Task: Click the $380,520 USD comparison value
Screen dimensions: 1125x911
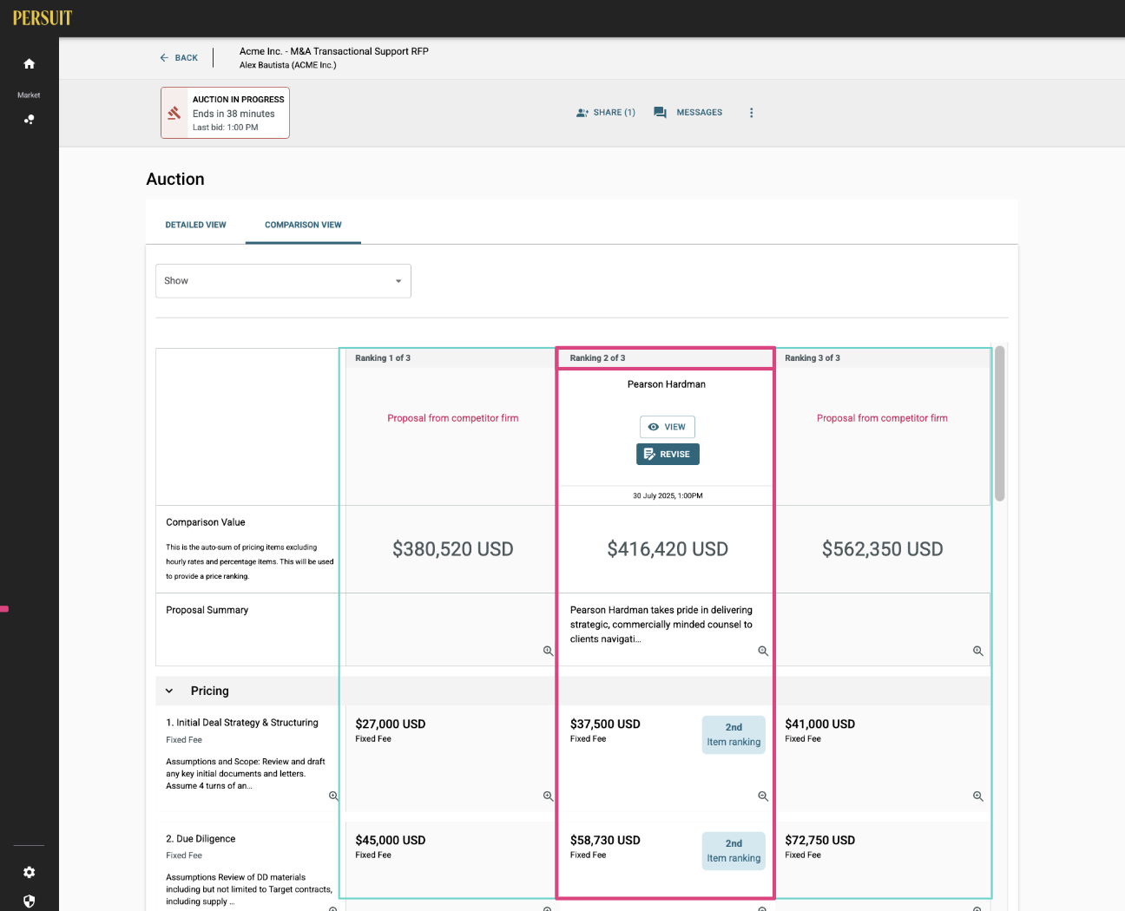Action: coord(452,549)
